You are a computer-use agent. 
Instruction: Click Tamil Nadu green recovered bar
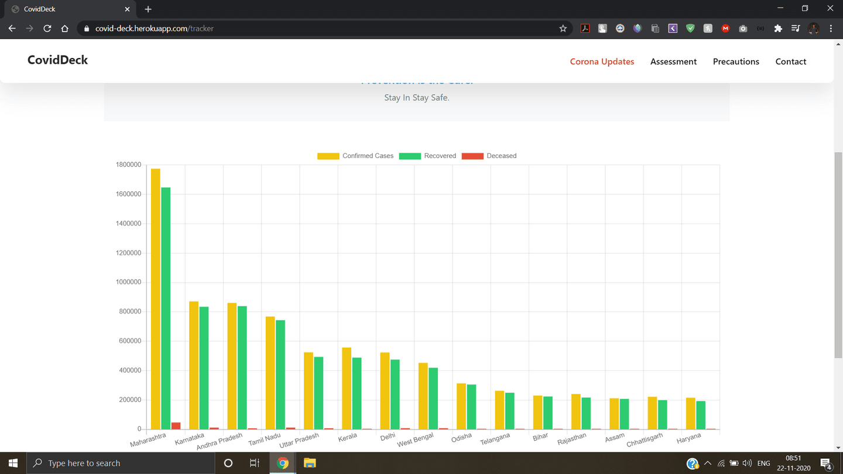[x=280, y=375]
